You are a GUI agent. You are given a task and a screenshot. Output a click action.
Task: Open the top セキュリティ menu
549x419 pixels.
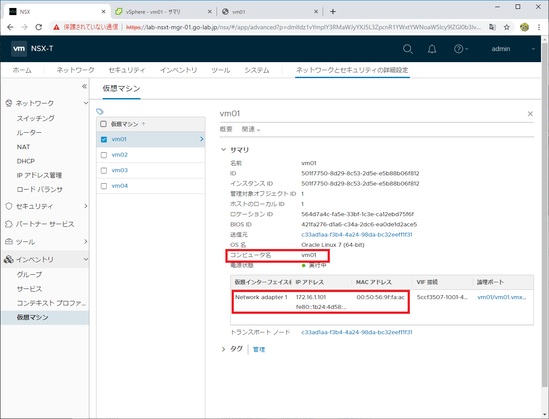[x=127, y=70]
